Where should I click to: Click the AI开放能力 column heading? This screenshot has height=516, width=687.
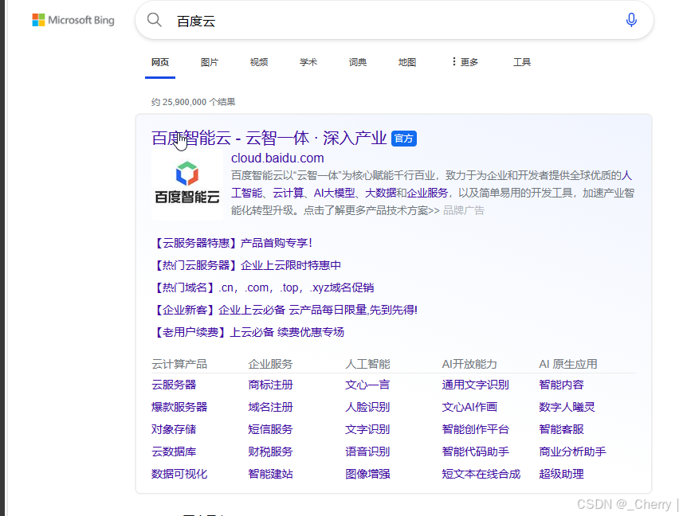(x=469, y=364)
